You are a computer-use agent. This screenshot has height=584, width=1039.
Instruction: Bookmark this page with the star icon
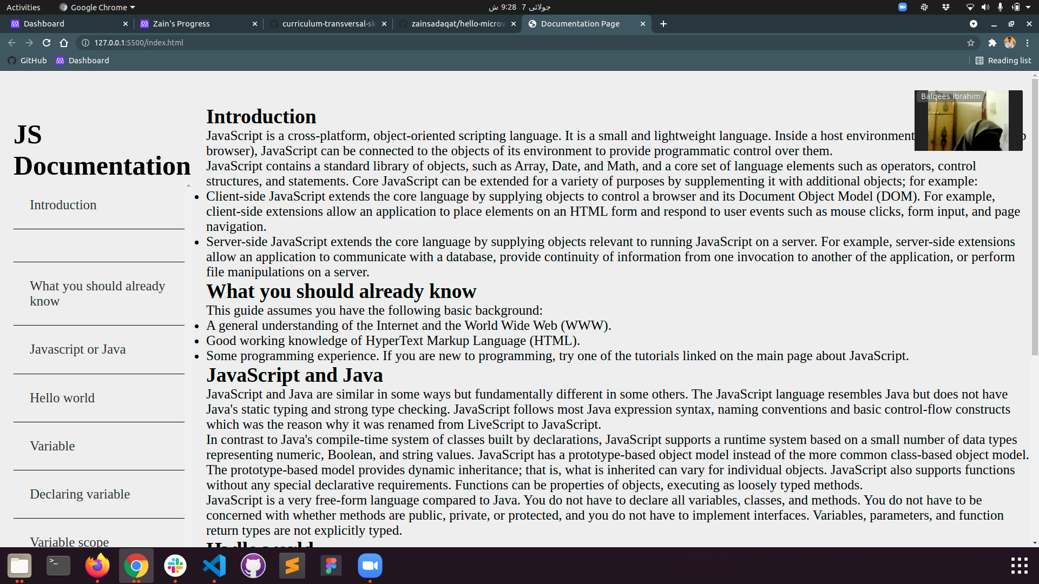click(x=971, y=43)
